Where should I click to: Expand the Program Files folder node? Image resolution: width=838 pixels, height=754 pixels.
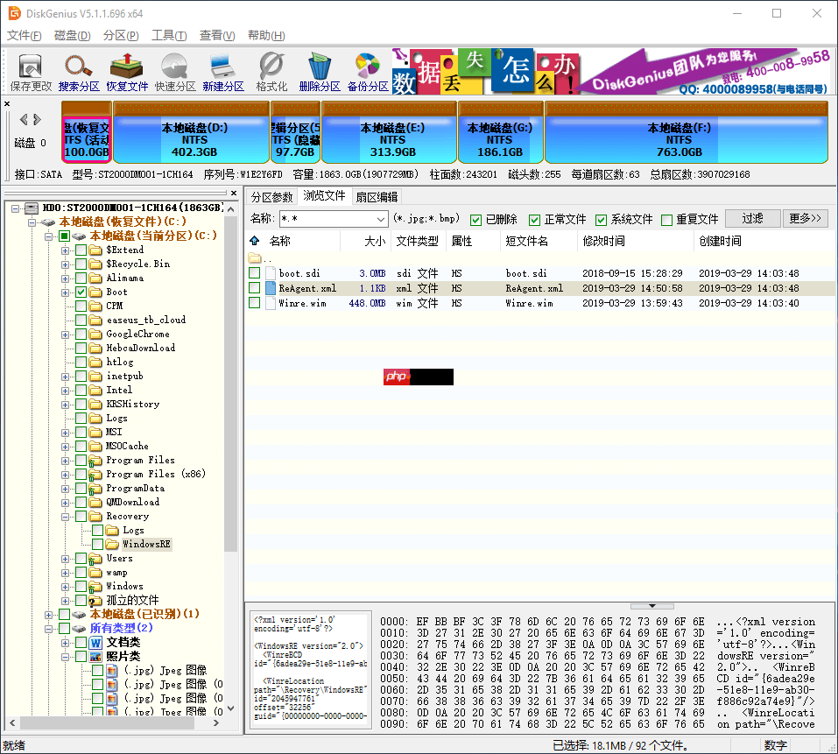pyautogui.click(x=66, y=461)
